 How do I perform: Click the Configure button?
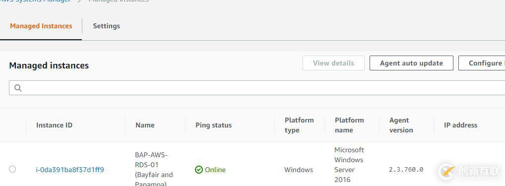482,63
